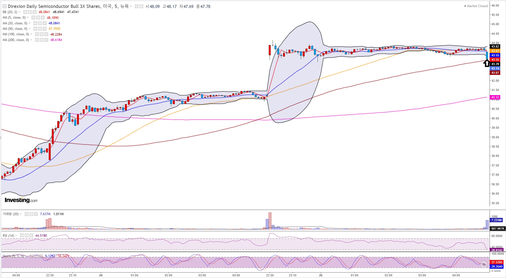Click the 43.07 dark red price label
The image size is (506, 278).
[x=495, y=73]
